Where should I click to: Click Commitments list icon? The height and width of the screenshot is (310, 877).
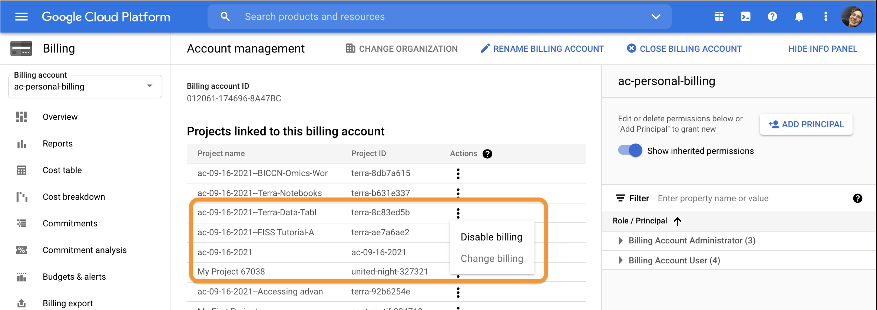21,223
